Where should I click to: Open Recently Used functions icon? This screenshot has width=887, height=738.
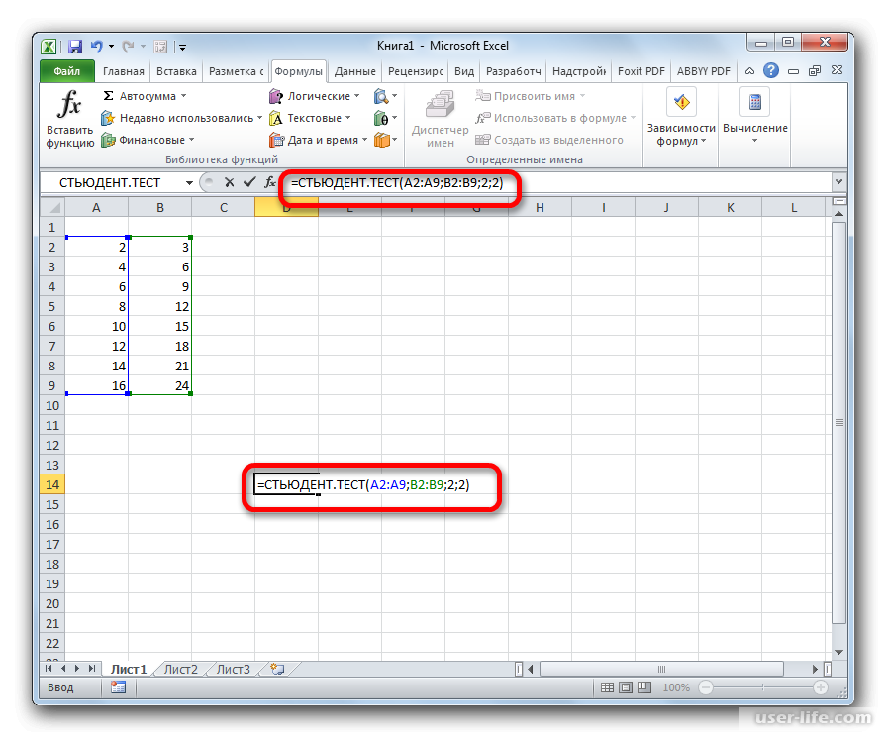point(108,118)
